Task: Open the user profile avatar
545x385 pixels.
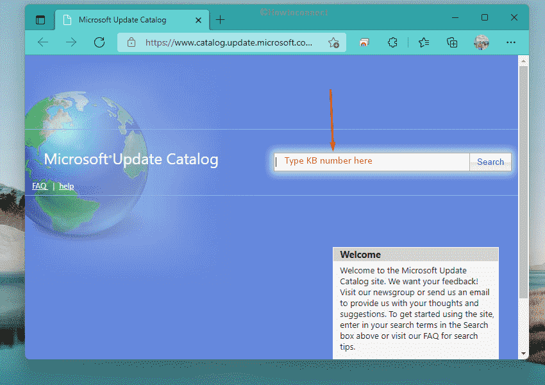Action: click(482, 42)
